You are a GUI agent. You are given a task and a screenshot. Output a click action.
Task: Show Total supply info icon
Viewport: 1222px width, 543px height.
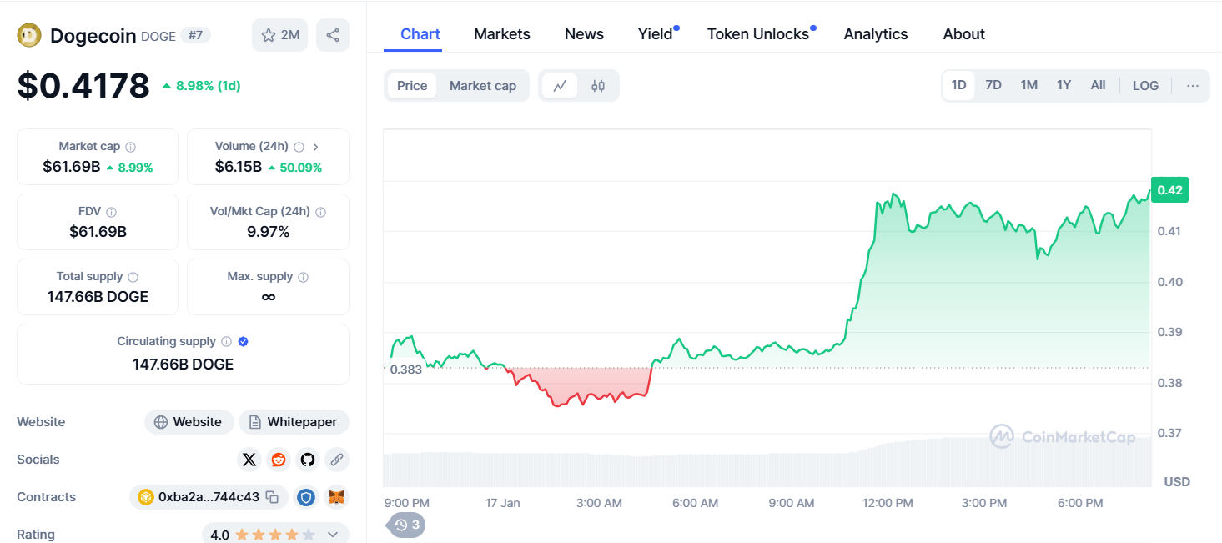click(133, 277)
